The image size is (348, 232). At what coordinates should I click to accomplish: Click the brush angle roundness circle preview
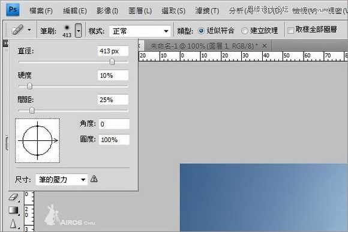pos(38,140)
